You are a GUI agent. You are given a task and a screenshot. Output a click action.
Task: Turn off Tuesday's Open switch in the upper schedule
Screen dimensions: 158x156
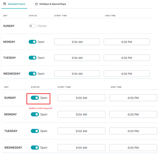[x=33, y=58]
